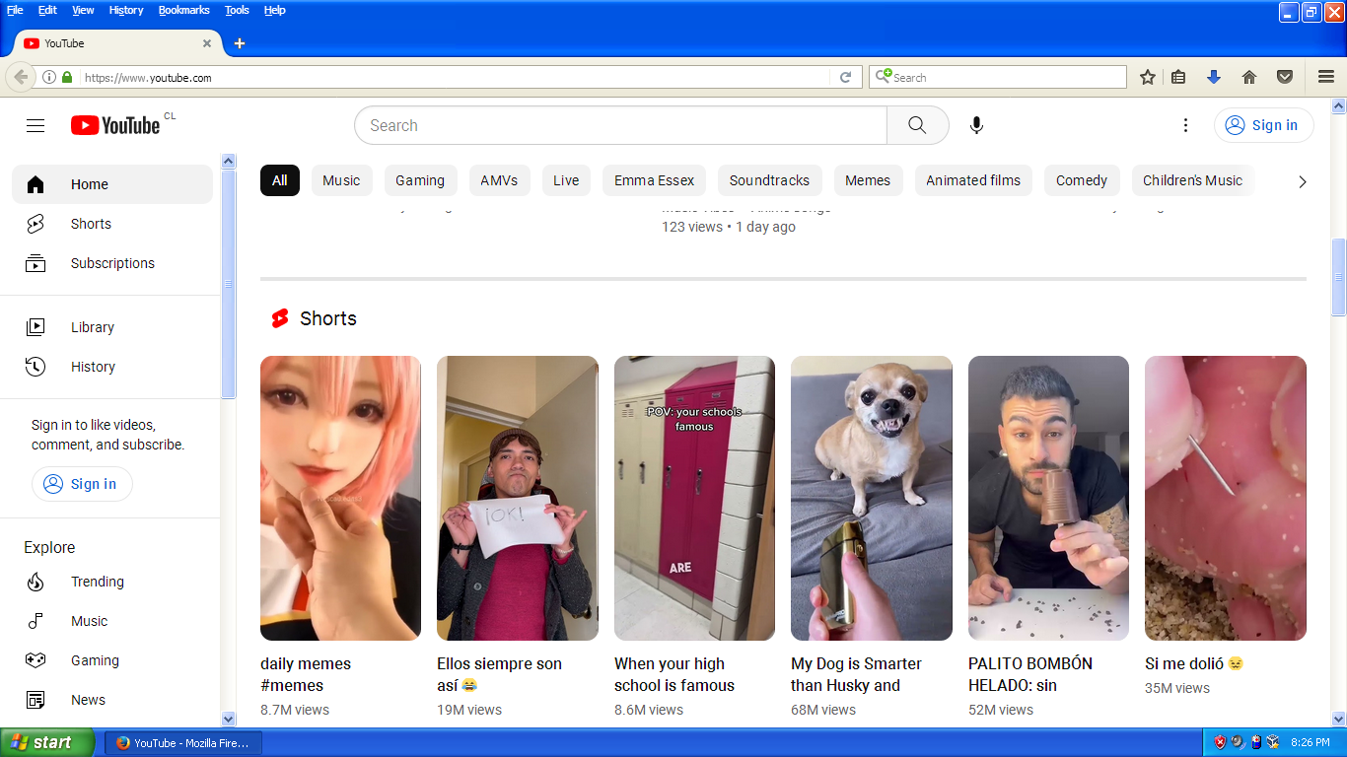Screen dimensions: 1347x757
Task: Open the Firefox hamburger menu
Action: point(1326,77)
